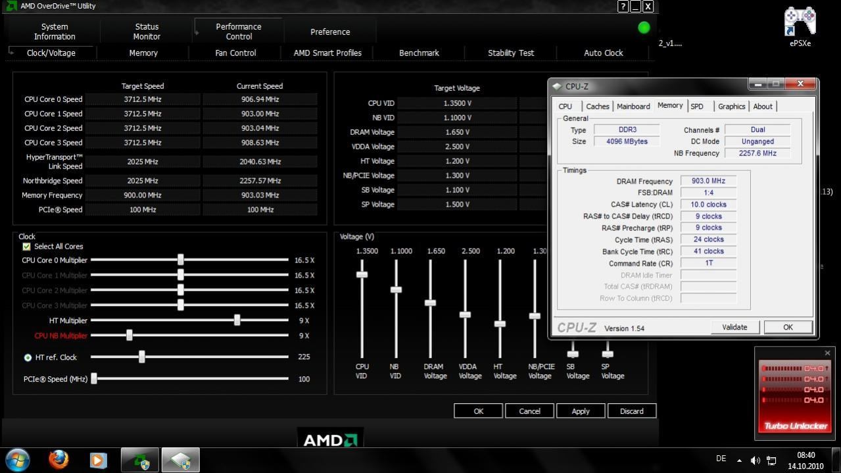The width and height of the screenshot is (841, 473).
Task: Open the Performance Control section
Action: click(239, 32)
